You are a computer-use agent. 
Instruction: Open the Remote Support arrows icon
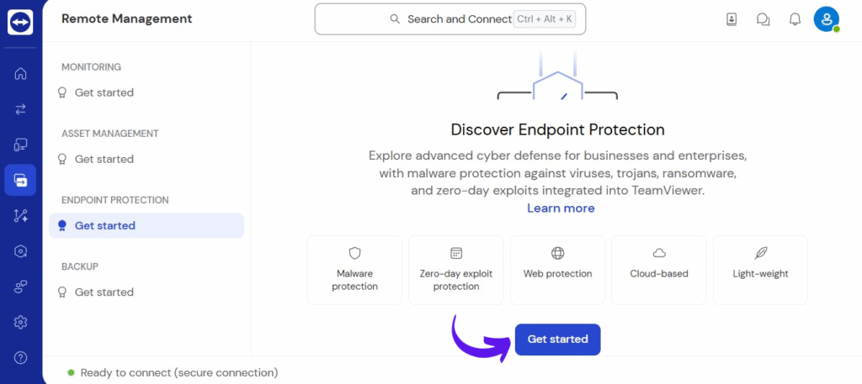20,109
